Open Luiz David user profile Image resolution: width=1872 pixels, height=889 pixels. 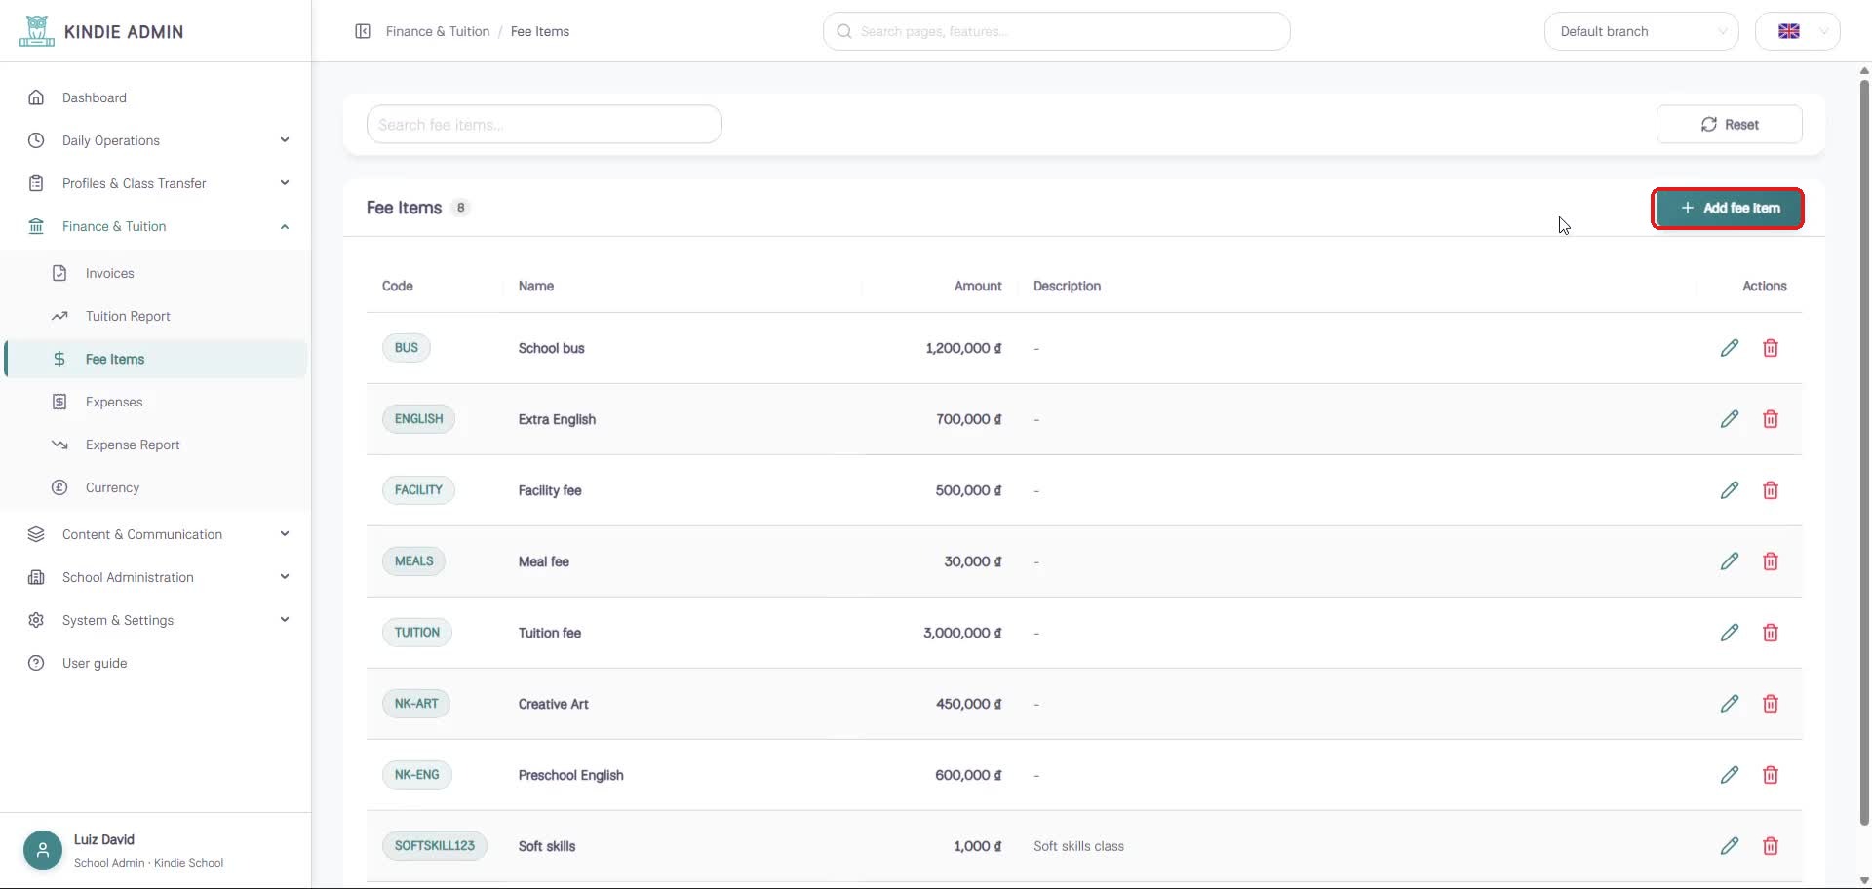tap(156, 850)
